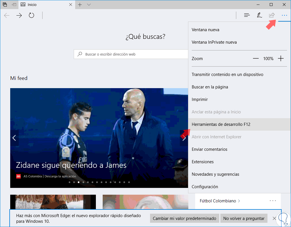Go back with the back arrow
Screen dimensions: 291x227
(x=7, y=15)
